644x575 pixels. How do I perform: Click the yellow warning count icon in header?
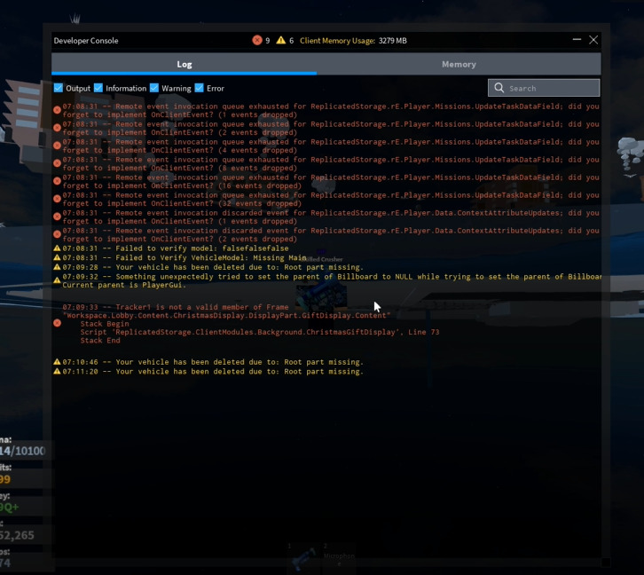click(281, 40)
